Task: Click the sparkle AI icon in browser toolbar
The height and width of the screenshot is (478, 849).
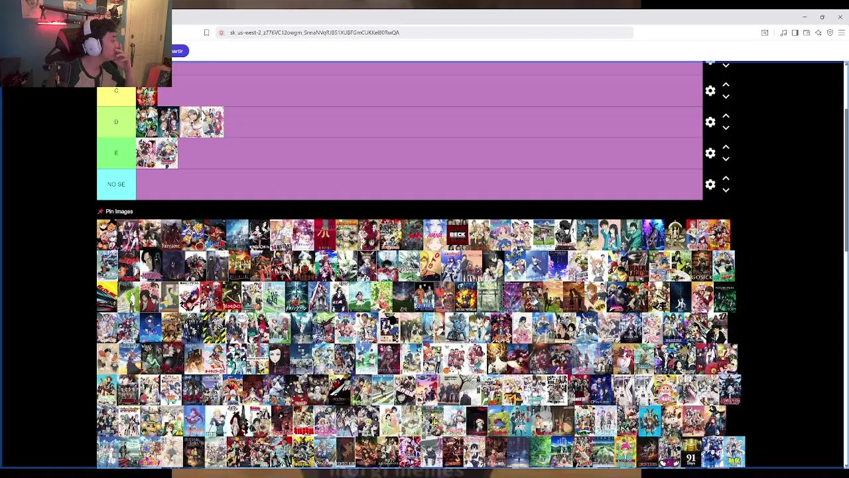Action: tap(818, 33)
